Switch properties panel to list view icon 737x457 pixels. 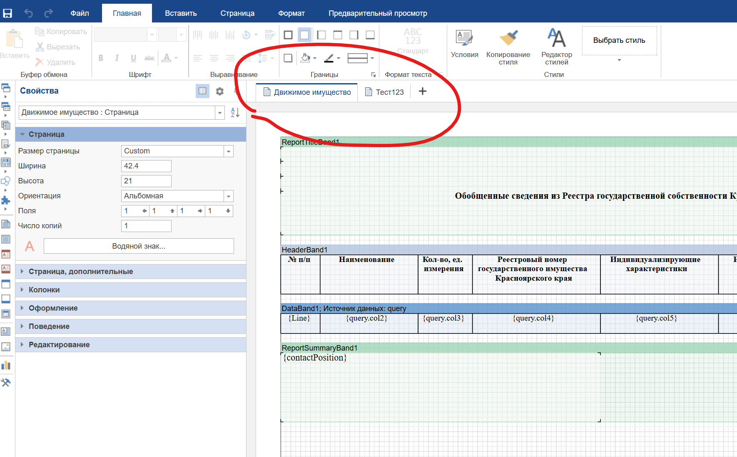tap(202, 91)
